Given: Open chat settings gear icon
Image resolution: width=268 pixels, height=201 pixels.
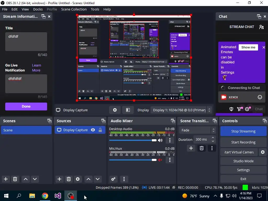Looking at the screenshot, I should click(x=247, y=109).
